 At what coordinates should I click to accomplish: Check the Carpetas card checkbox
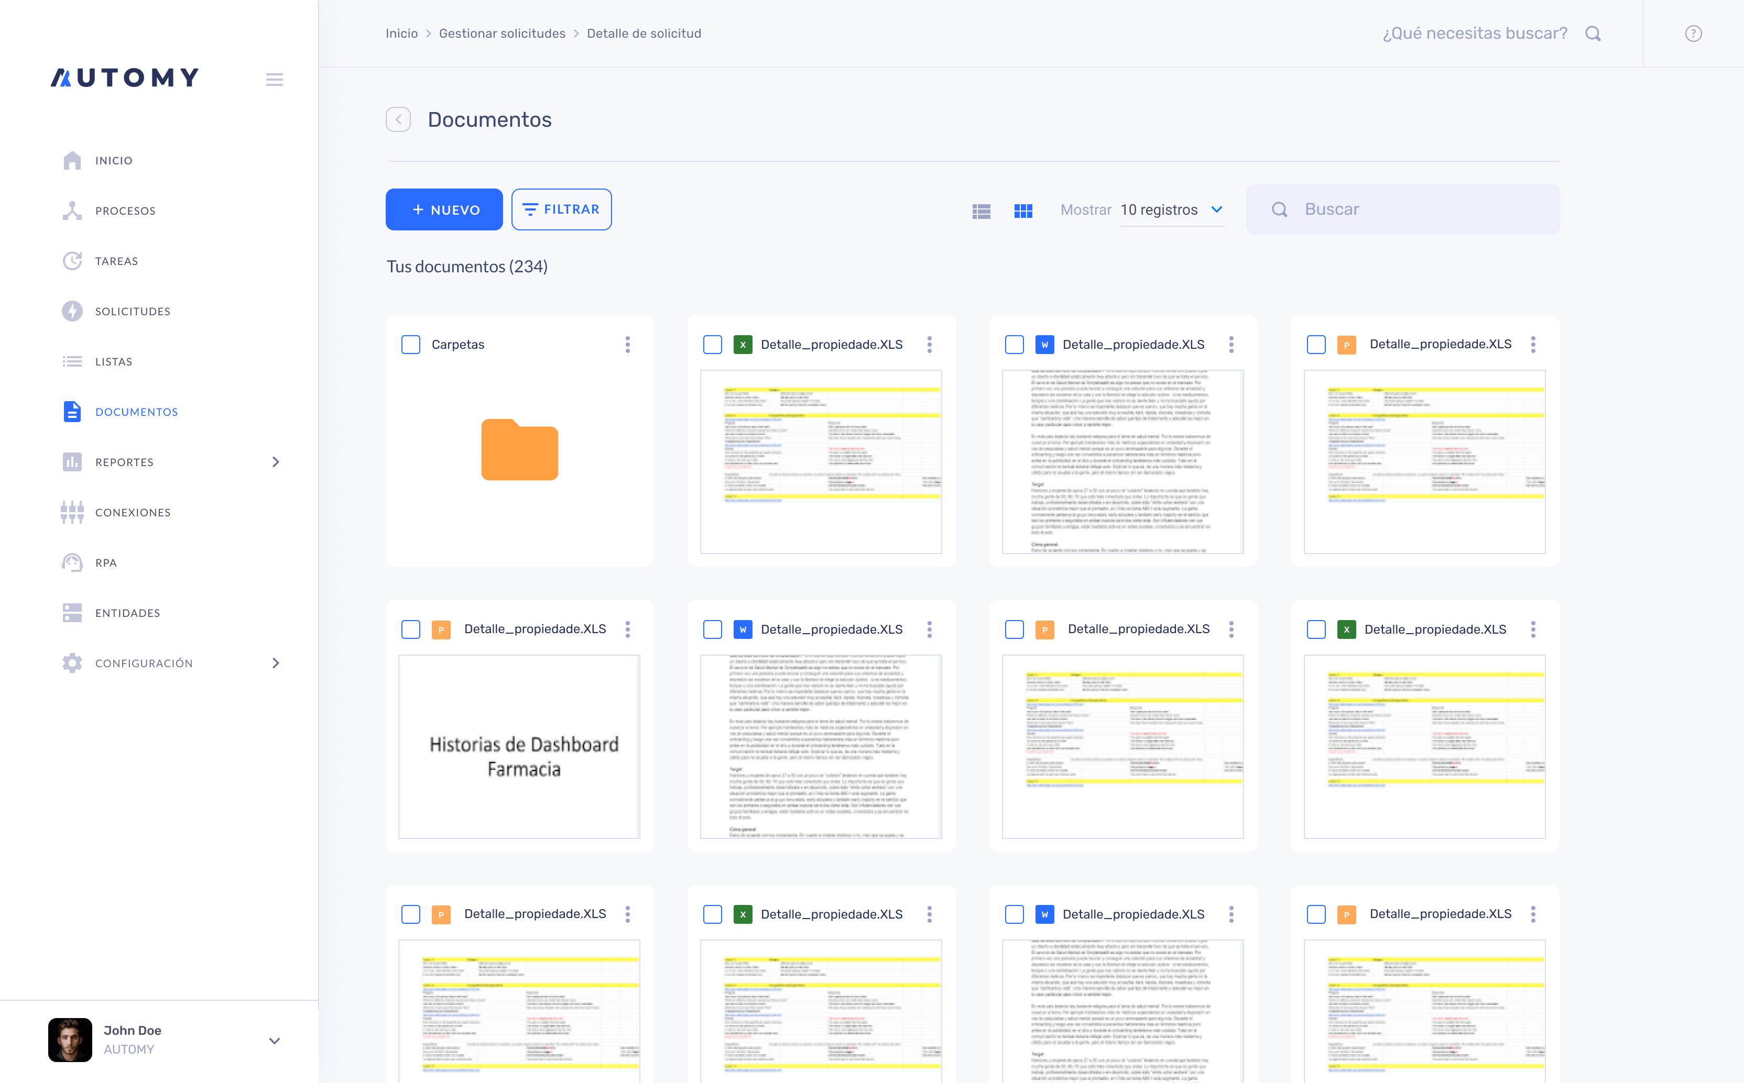pyautogui.click(x=410, y=345)
